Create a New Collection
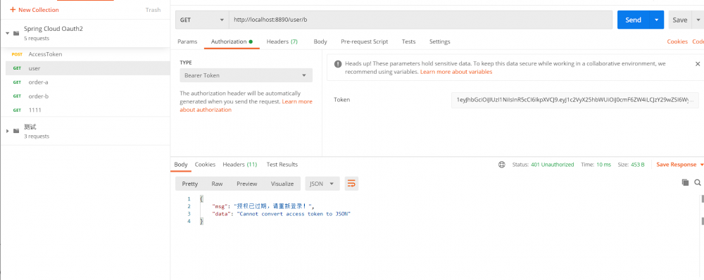 (x=34, y=9)
